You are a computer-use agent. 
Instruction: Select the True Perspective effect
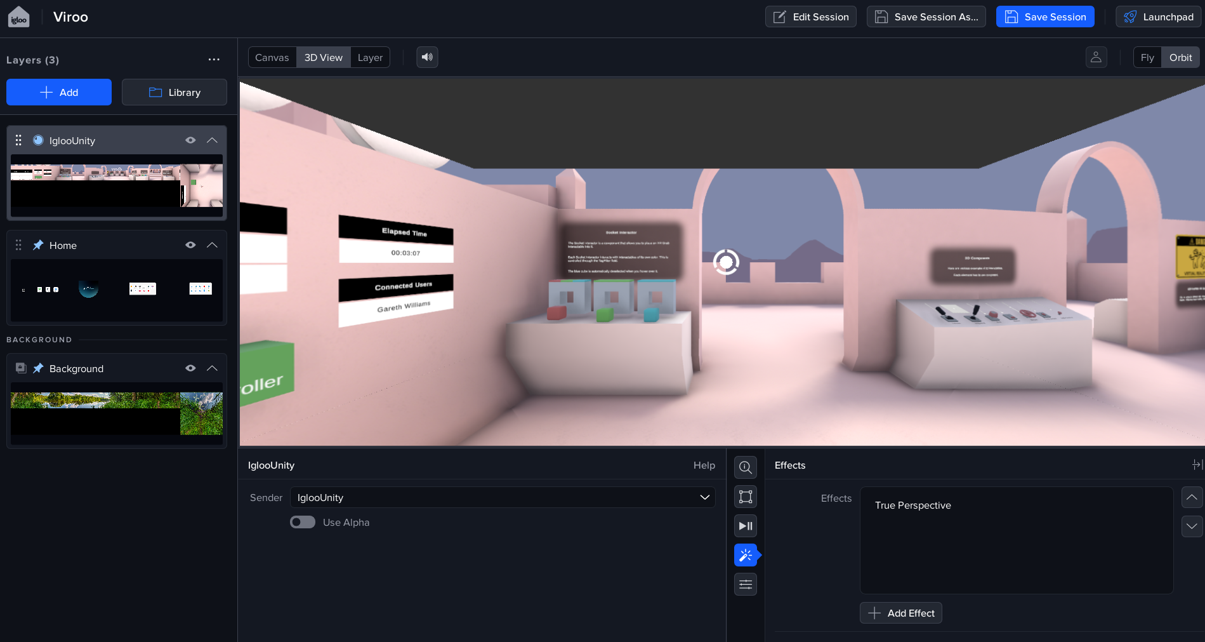(912, 505)
